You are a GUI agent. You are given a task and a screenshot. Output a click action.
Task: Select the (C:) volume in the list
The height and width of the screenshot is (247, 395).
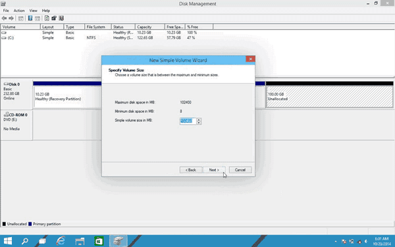point(7,38)
